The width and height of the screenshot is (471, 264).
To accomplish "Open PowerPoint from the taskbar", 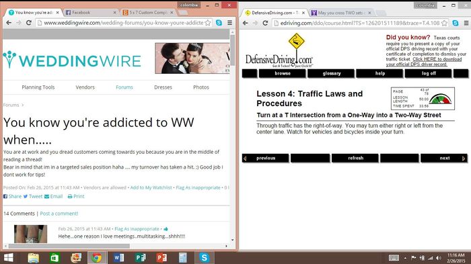I will pyautogui.click(x=161, y=258).
